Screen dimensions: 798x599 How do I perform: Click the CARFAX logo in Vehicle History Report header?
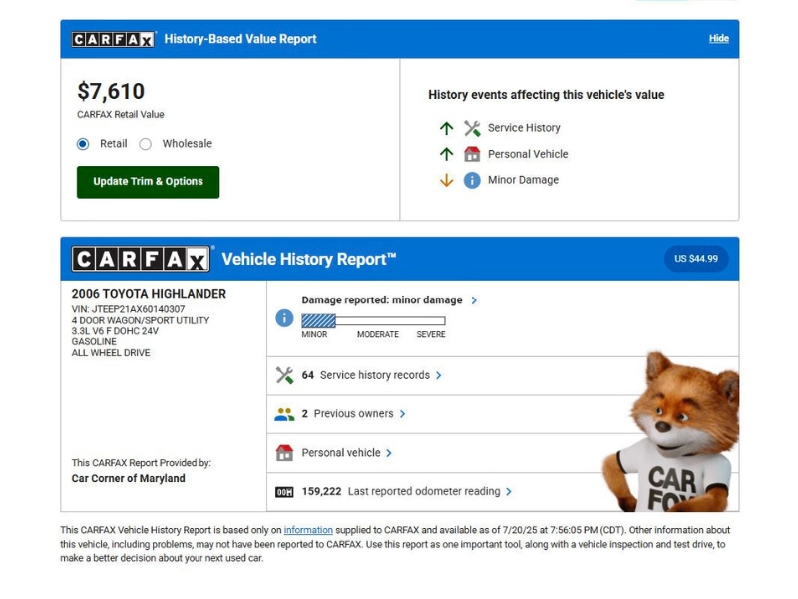pos(141,259)
